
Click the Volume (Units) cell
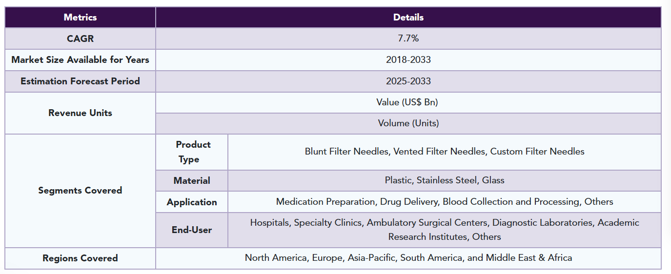coord(408,123)
